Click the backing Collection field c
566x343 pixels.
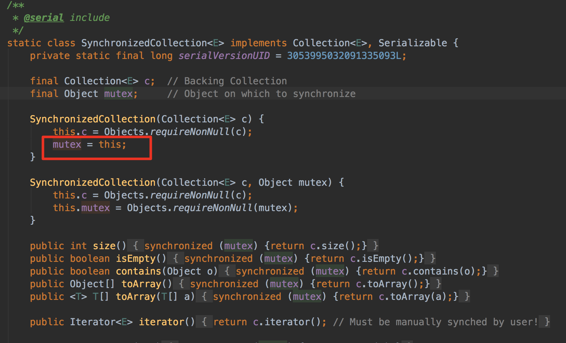pos(147,81)
